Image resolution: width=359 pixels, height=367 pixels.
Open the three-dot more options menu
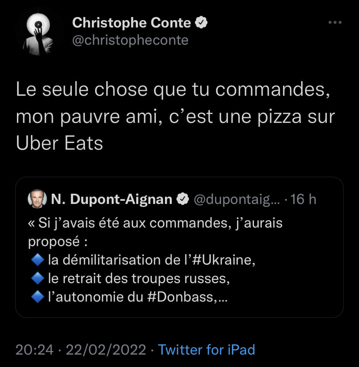(335, 23)
